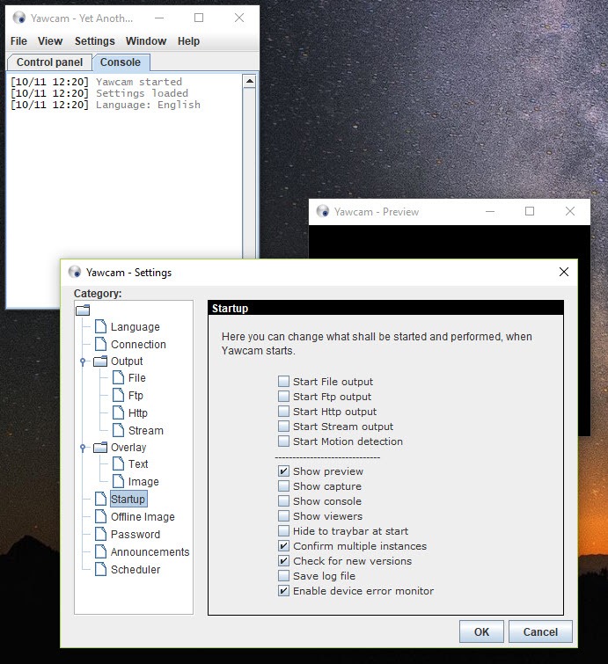Check Show capture checkbox
This screenshot has width=608, height=664.
pyautogui.click(x=283, y=486)
